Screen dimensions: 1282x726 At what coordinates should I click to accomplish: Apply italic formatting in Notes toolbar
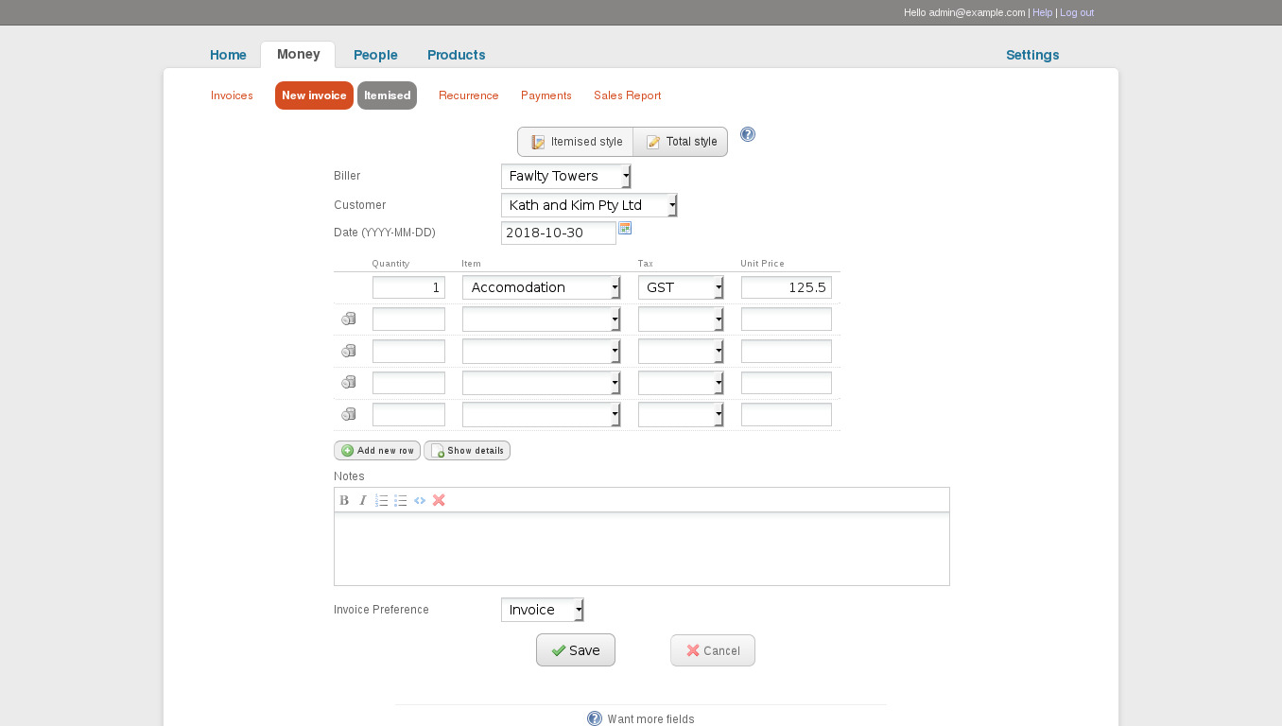[x=362, y=500]
